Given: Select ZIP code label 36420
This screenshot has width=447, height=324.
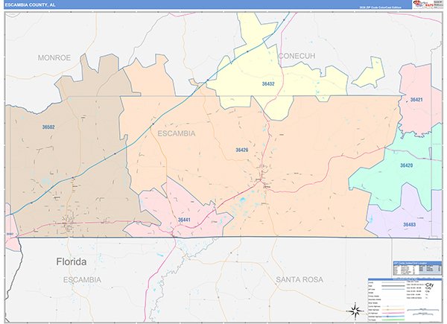Looking at the screenshot, I should click(406, 165).
